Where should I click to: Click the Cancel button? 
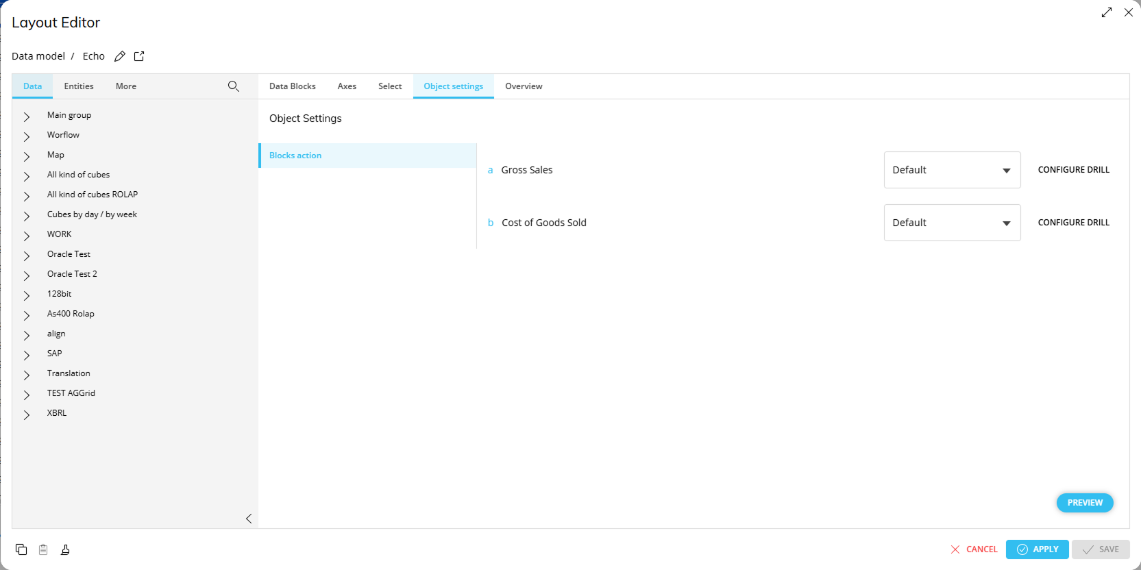click(x=974, y=549)
